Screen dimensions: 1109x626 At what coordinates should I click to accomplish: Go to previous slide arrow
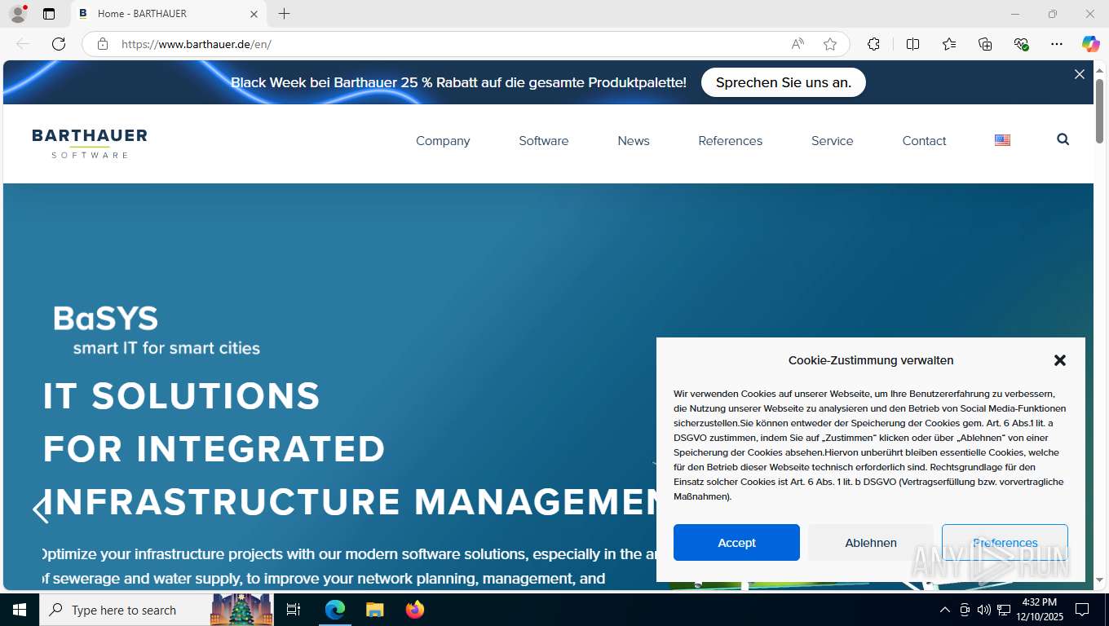point(41,509)
